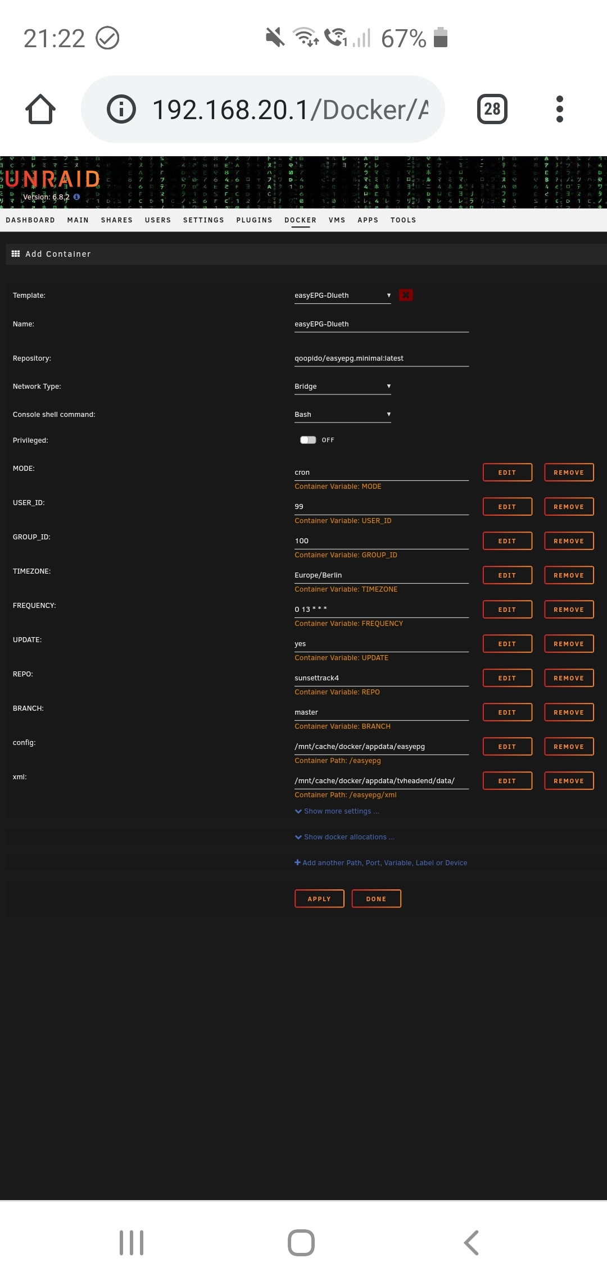Image resolution: width=607 pixels, height=1281 pixels.
Task: Open the site info icon in address bar
Action: coord(121,109)
